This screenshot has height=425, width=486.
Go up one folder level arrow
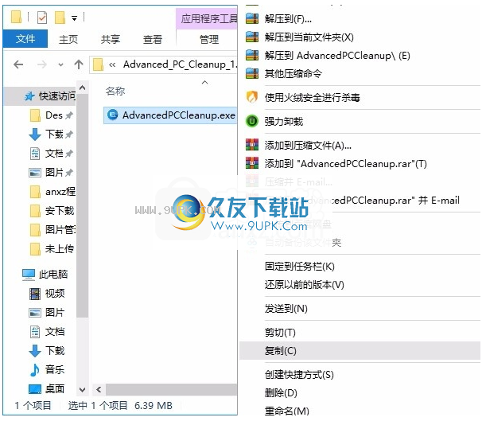(79, 64)
